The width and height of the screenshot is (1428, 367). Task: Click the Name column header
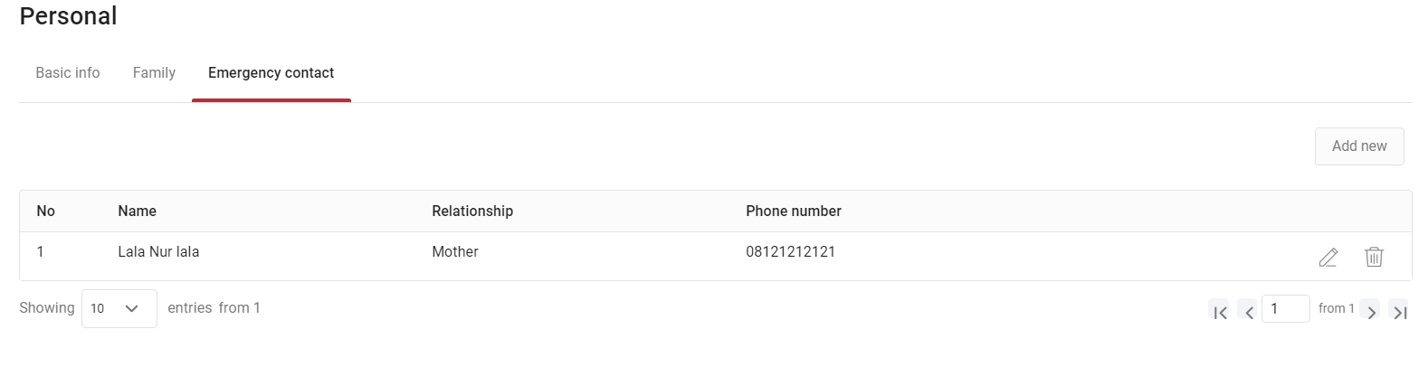pyautogui.click(x=138, y=211)
